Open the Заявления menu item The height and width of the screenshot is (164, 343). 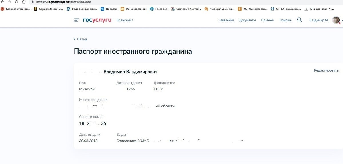[226, 20]
